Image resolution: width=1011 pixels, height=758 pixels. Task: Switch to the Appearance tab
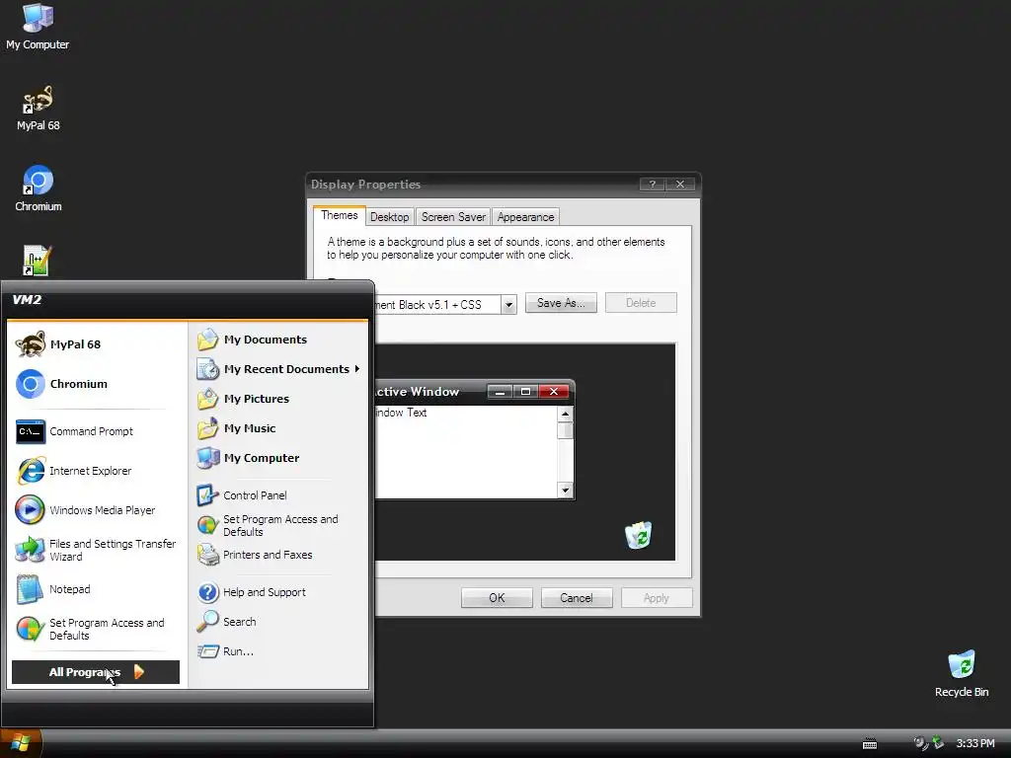coord(525,217)
